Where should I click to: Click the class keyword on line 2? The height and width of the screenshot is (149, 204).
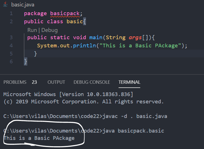click(x=55, y=21)
